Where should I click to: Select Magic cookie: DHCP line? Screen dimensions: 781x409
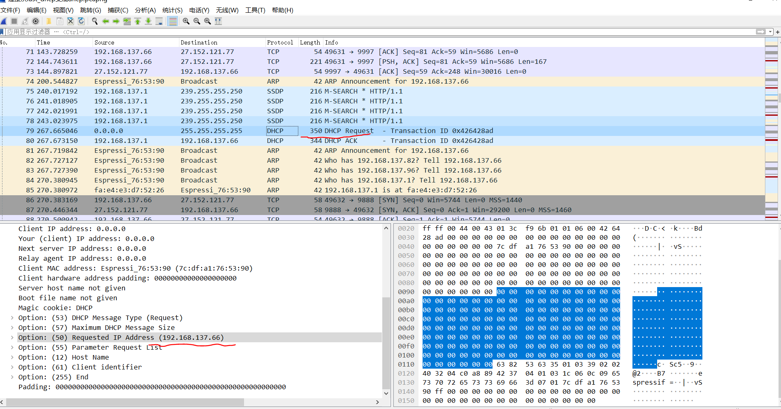point(55,308)
